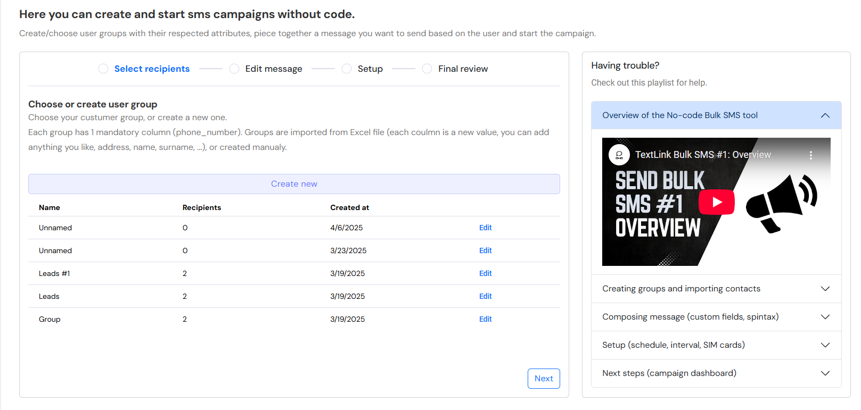Go to the Final review step label
This screenshot has height=410, width=861.
pyautogui.click(x=463, y=69)
